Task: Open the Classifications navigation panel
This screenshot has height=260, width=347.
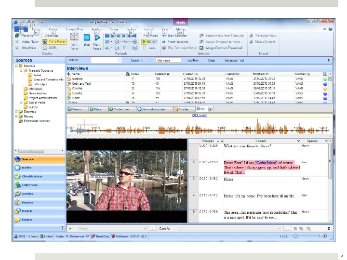Action: 32,176
